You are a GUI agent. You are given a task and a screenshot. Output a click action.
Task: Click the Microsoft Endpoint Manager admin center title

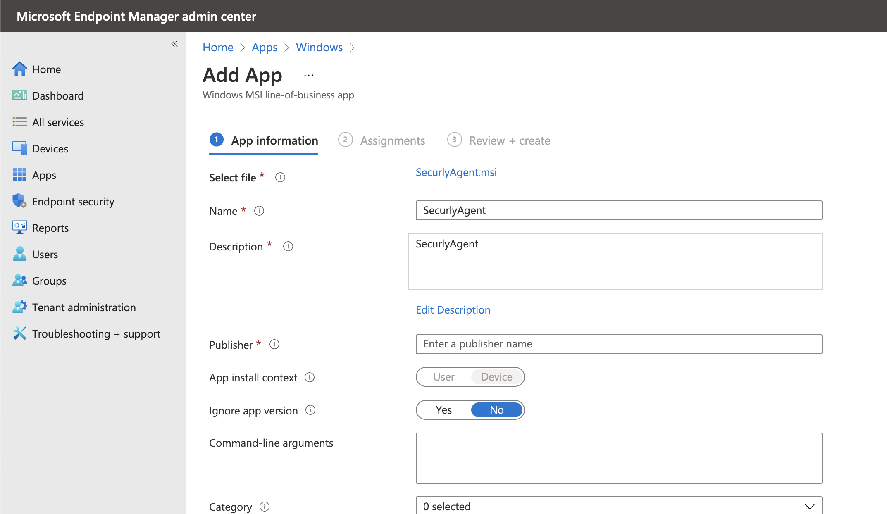[x=136, y=16]
